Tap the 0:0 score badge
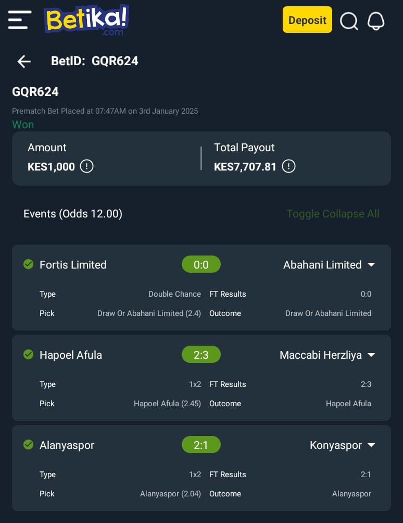This screenshot has height=523, width=403. 201,264
